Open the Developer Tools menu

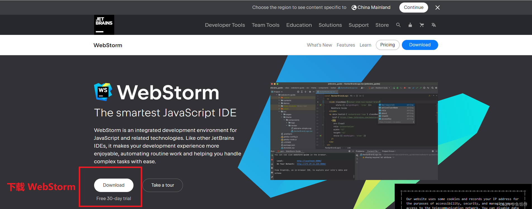point(225,25)
